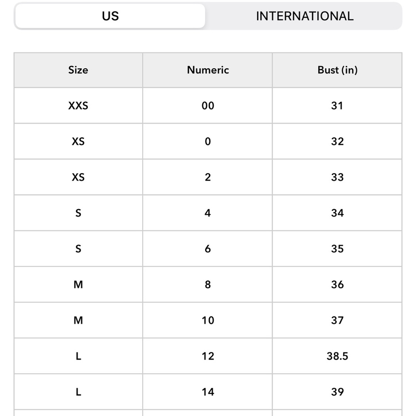Click the bust 31 cell
Screen dimensions: 416x416
[337, 106]
